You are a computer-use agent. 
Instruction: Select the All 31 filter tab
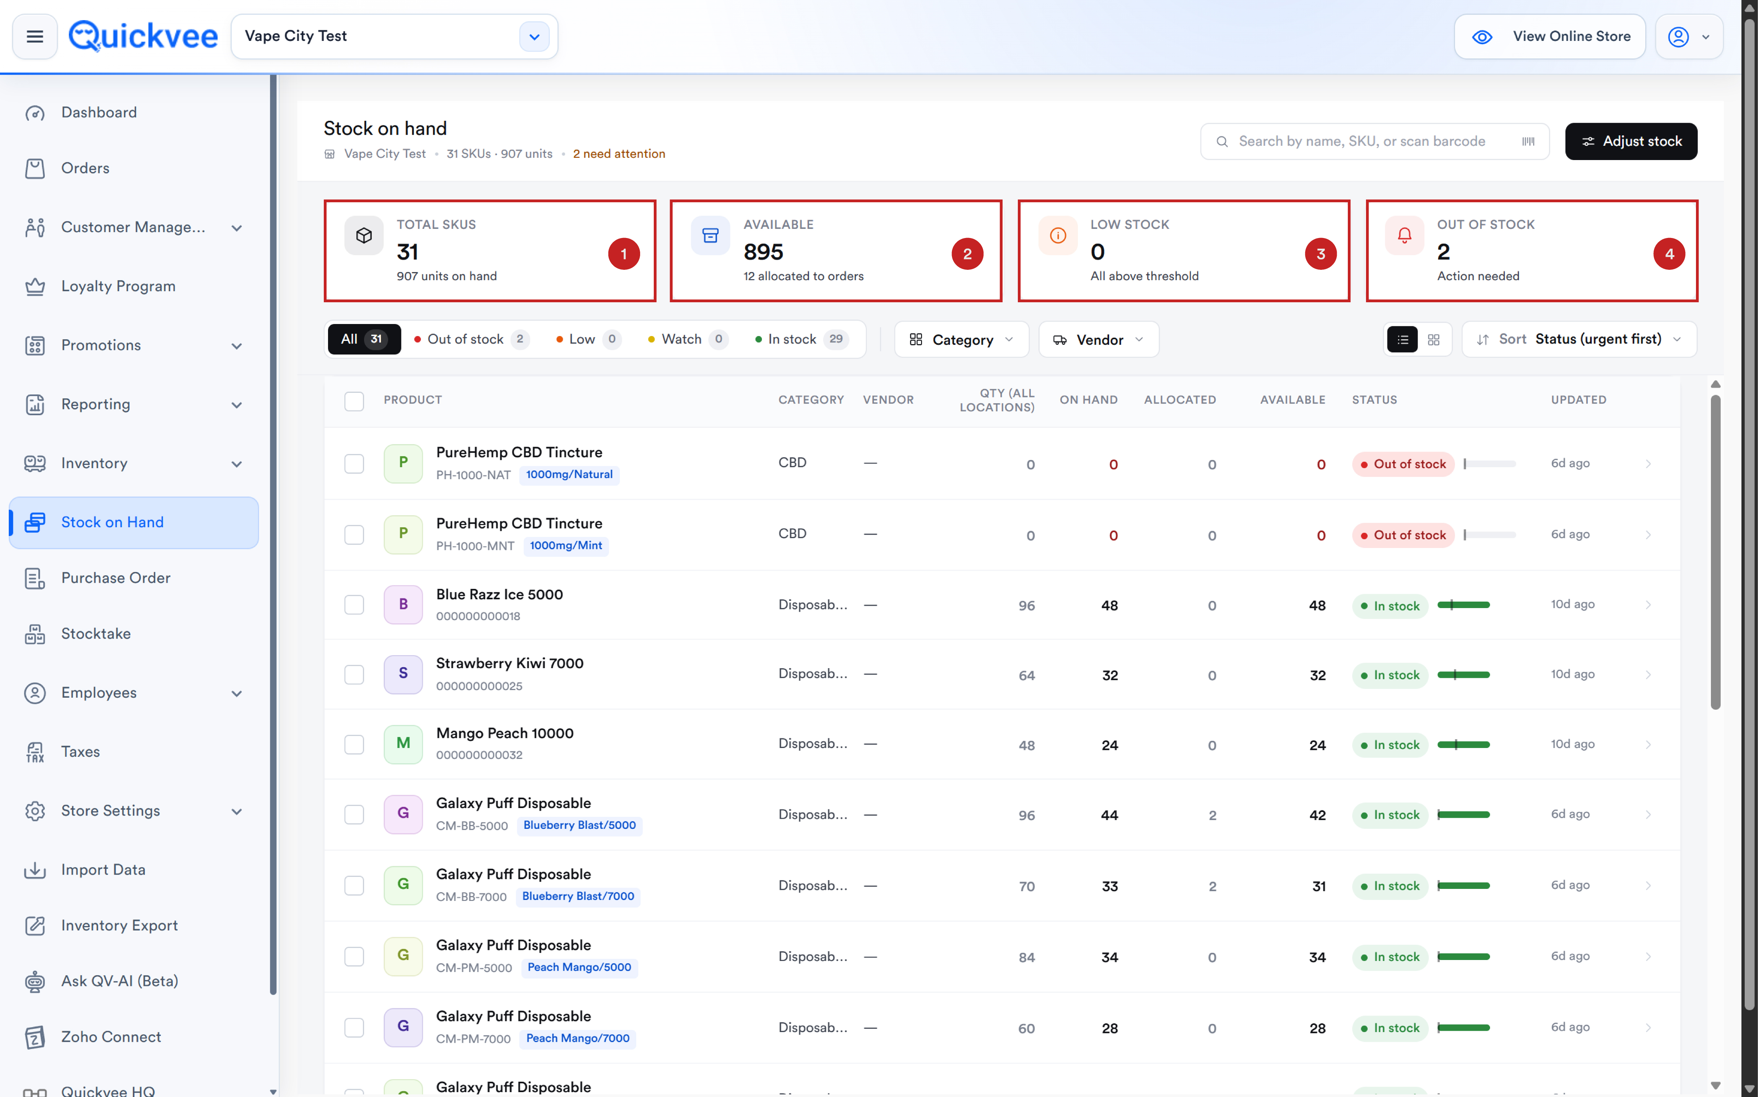tap(364, 340)
